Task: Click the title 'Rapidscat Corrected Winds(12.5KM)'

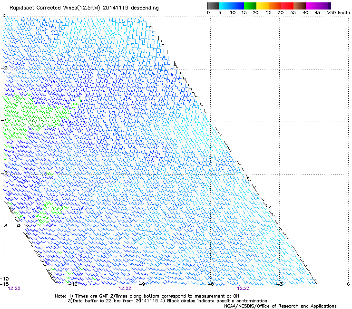Action: (55, 8)
